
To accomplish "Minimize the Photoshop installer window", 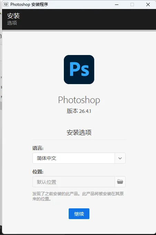I will pyautogui.click(x=117, y=4).
